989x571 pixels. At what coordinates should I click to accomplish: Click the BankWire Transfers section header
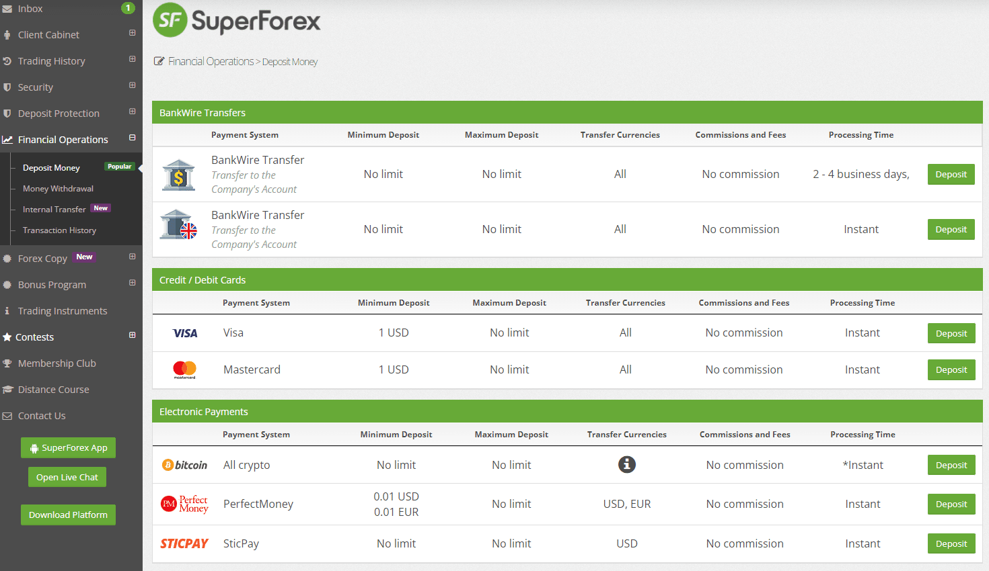point(567,112)
